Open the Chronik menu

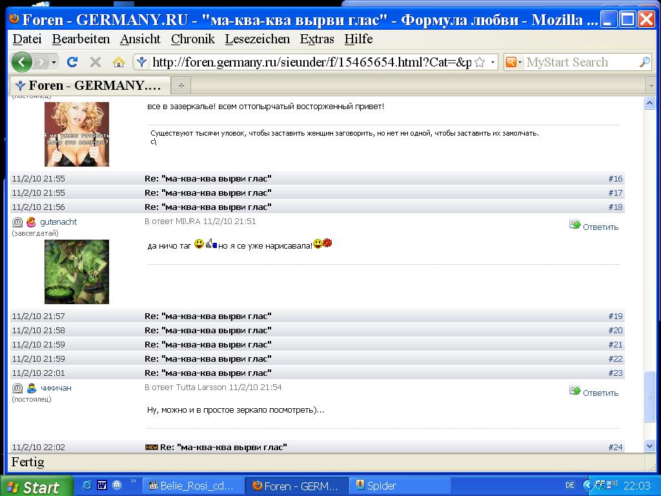192,39
